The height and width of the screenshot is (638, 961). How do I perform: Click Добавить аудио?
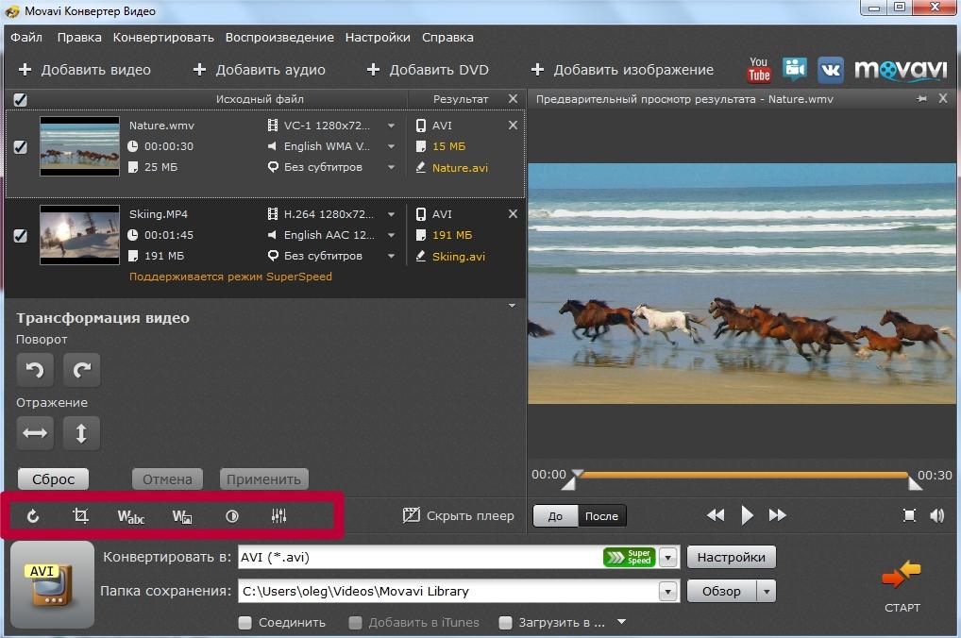tap(260, 70)
